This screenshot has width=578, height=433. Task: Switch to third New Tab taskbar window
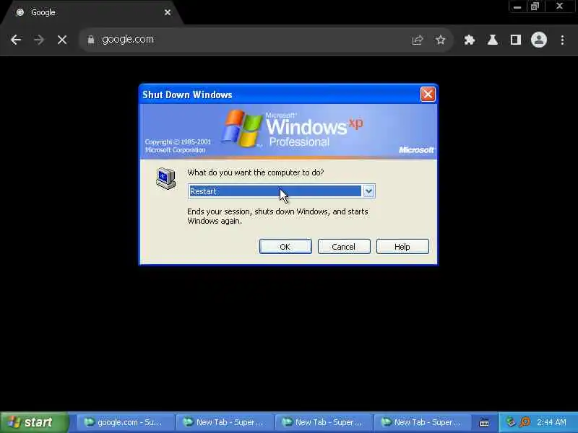(422, 422)
